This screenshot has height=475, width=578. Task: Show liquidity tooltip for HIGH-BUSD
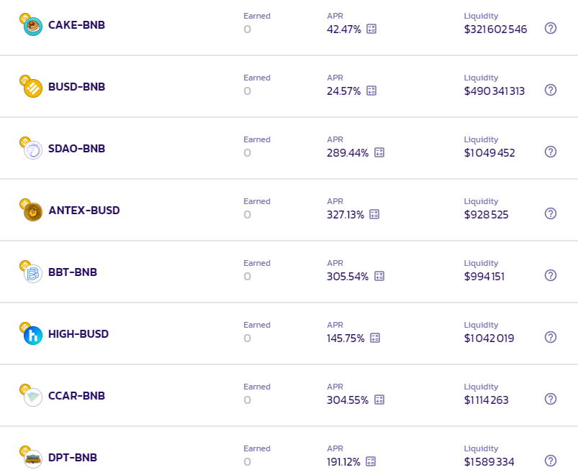(551, 338)
